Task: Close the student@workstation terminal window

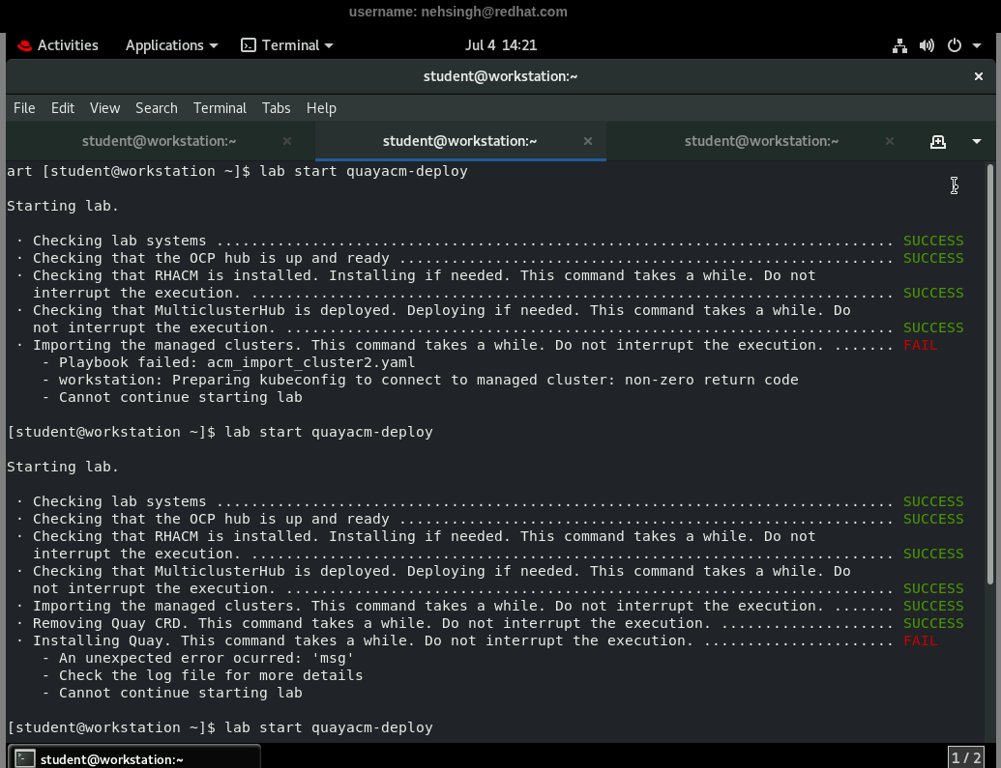Action: tap(978, 76)
